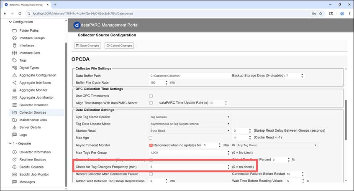Viewport: 354px width, 191px height.
Task: Toggle Restart Collector After Connection Failure
Action: click(151, 174)
